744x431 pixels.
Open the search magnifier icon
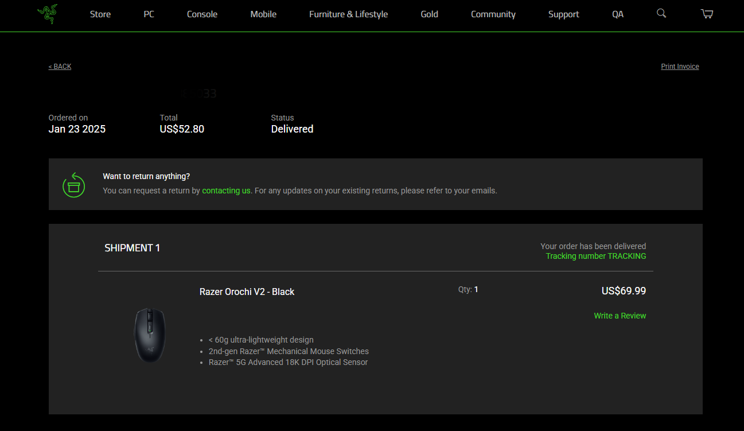pyautogui.click(x=661, y=13)
